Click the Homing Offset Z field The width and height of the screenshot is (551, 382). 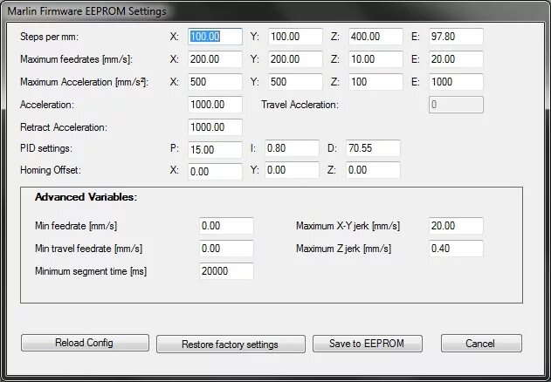point(373,170)
